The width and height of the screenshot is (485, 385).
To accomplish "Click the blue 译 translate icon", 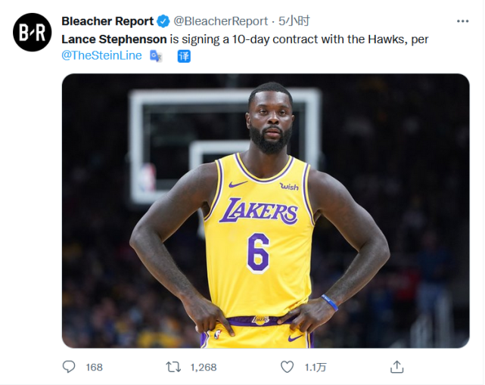I will (x=183, y=56).
